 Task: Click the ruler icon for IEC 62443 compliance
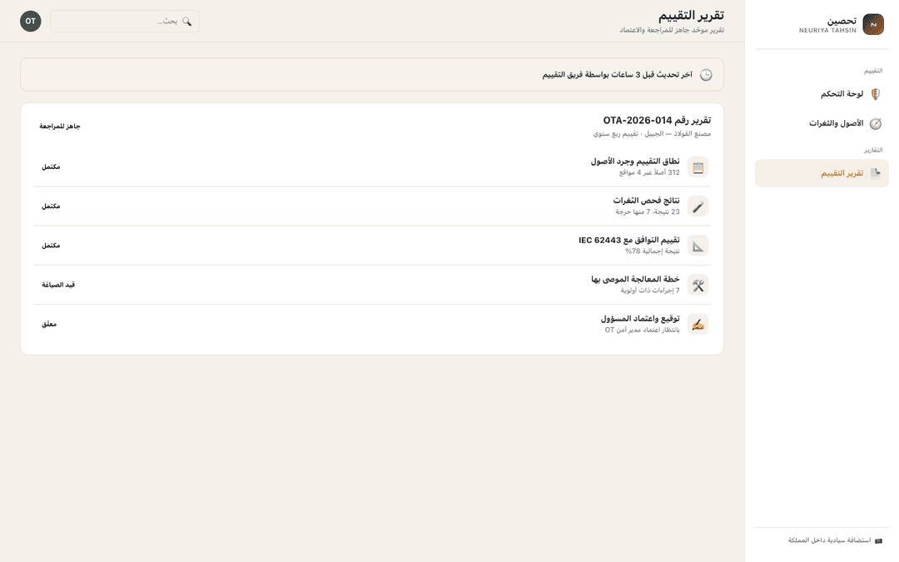pyautogui.click(x=698, y=246)
